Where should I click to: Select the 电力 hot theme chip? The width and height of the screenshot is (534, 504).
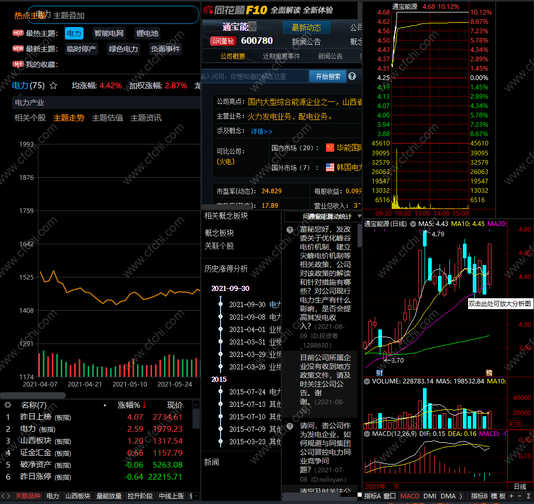click(x=74, y=33)
